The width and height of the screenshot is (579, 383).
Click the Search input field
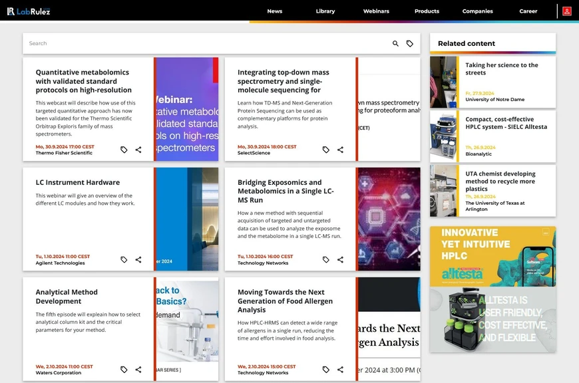(207, 43)
